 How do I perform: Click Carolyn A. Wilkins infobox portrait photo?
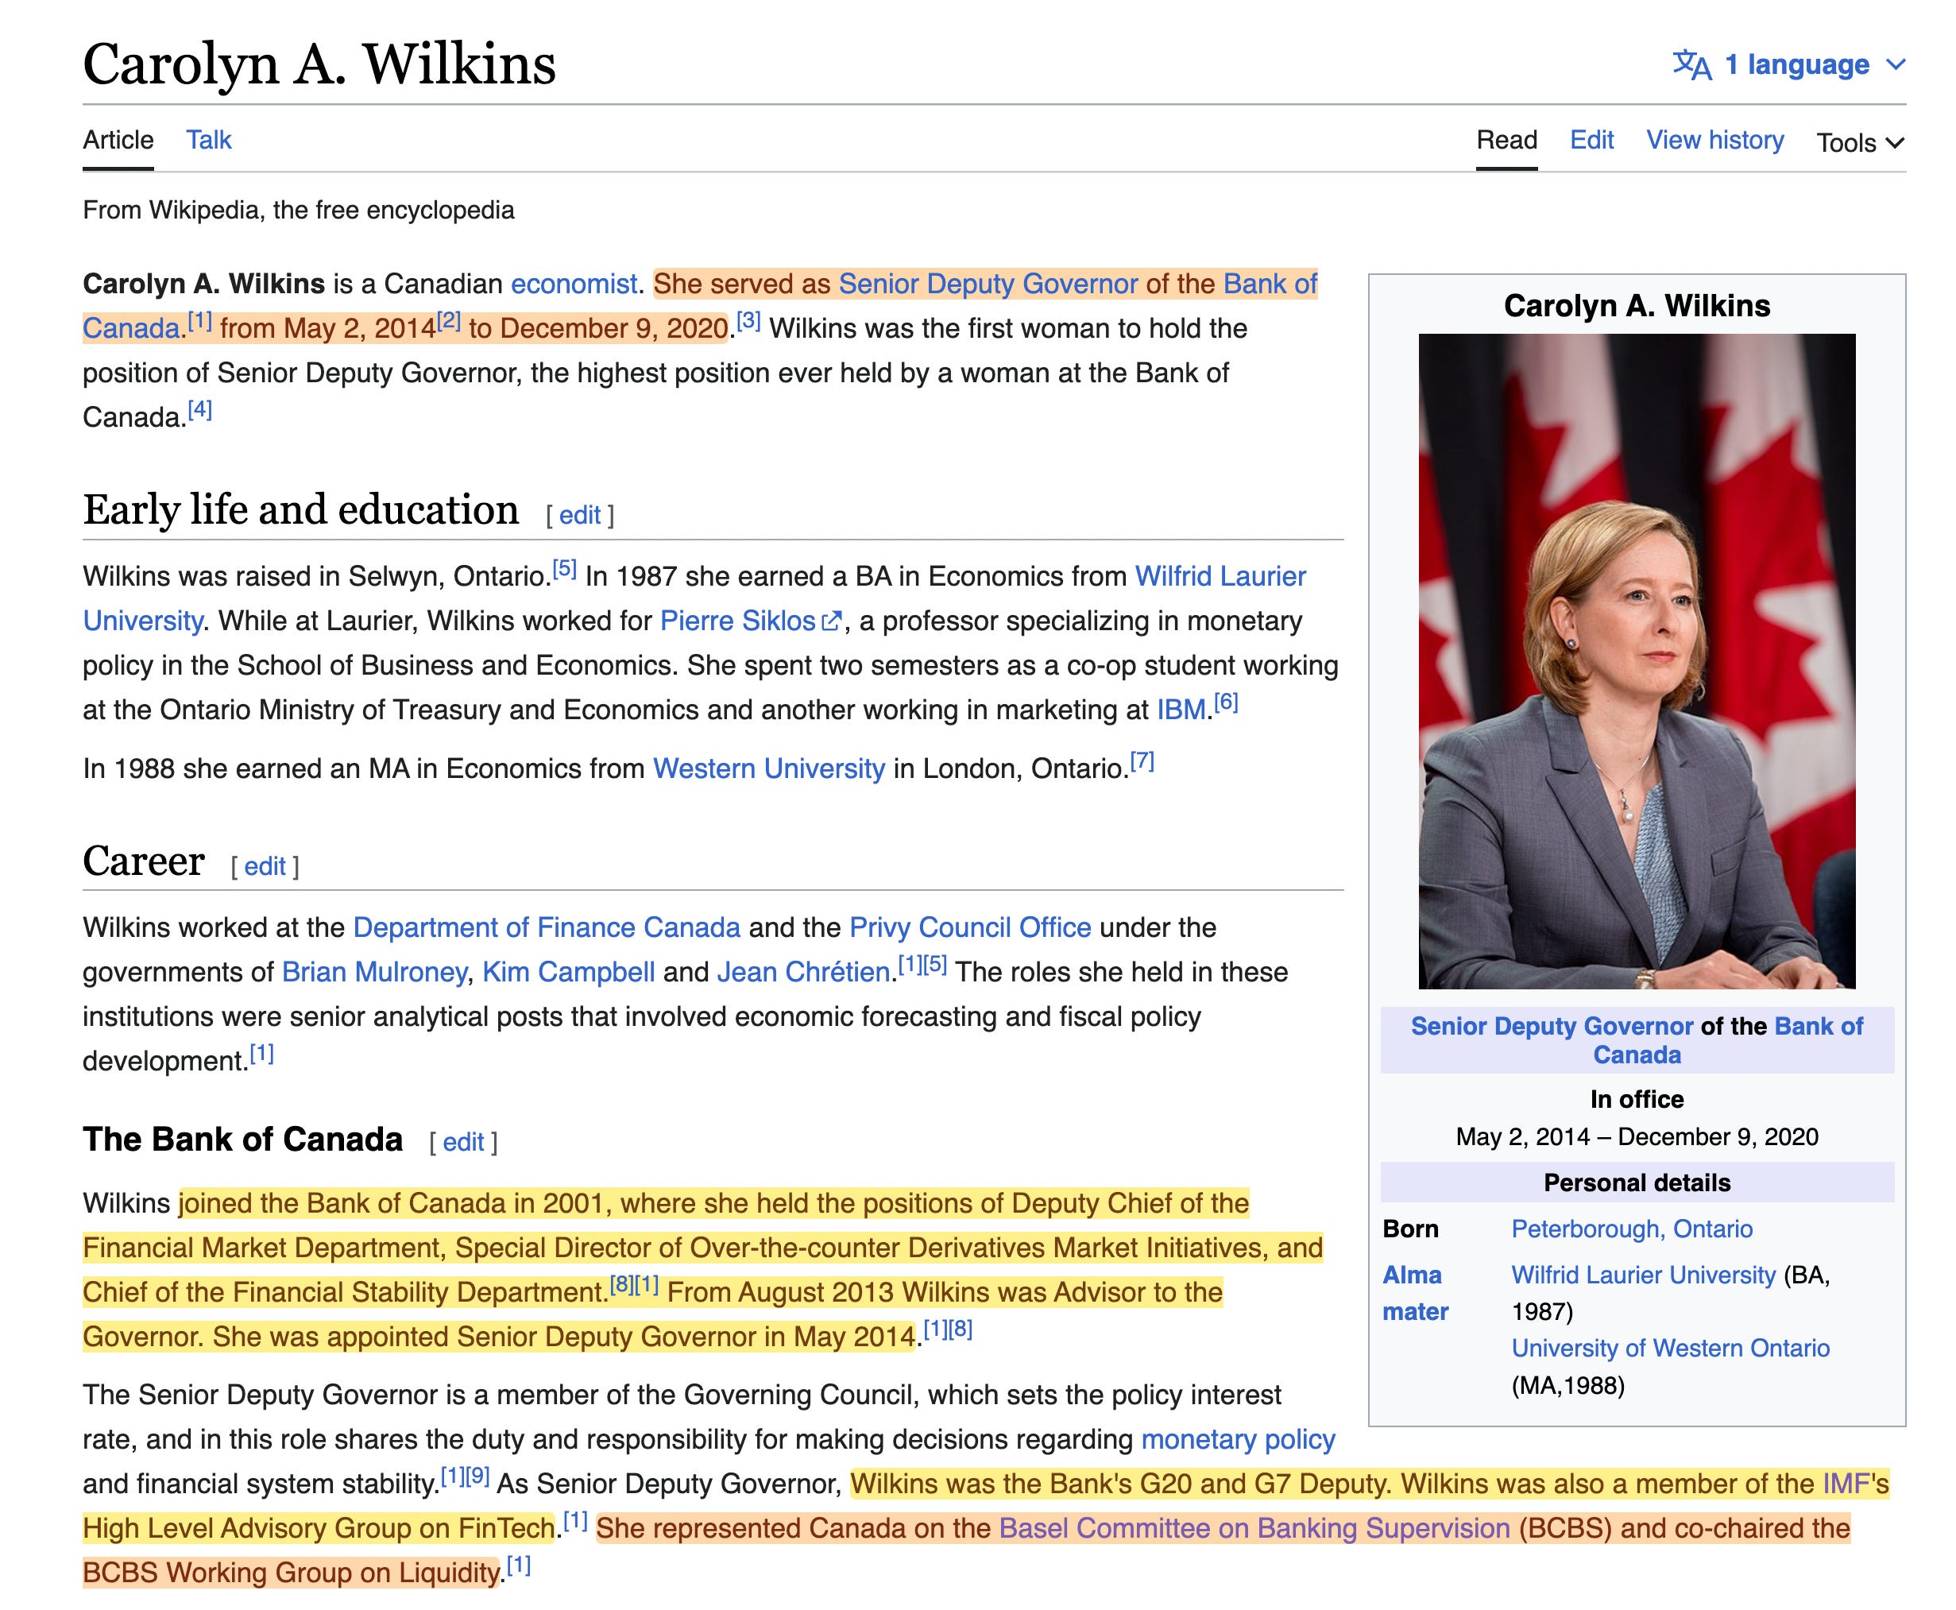click(x=1636, y=661)
